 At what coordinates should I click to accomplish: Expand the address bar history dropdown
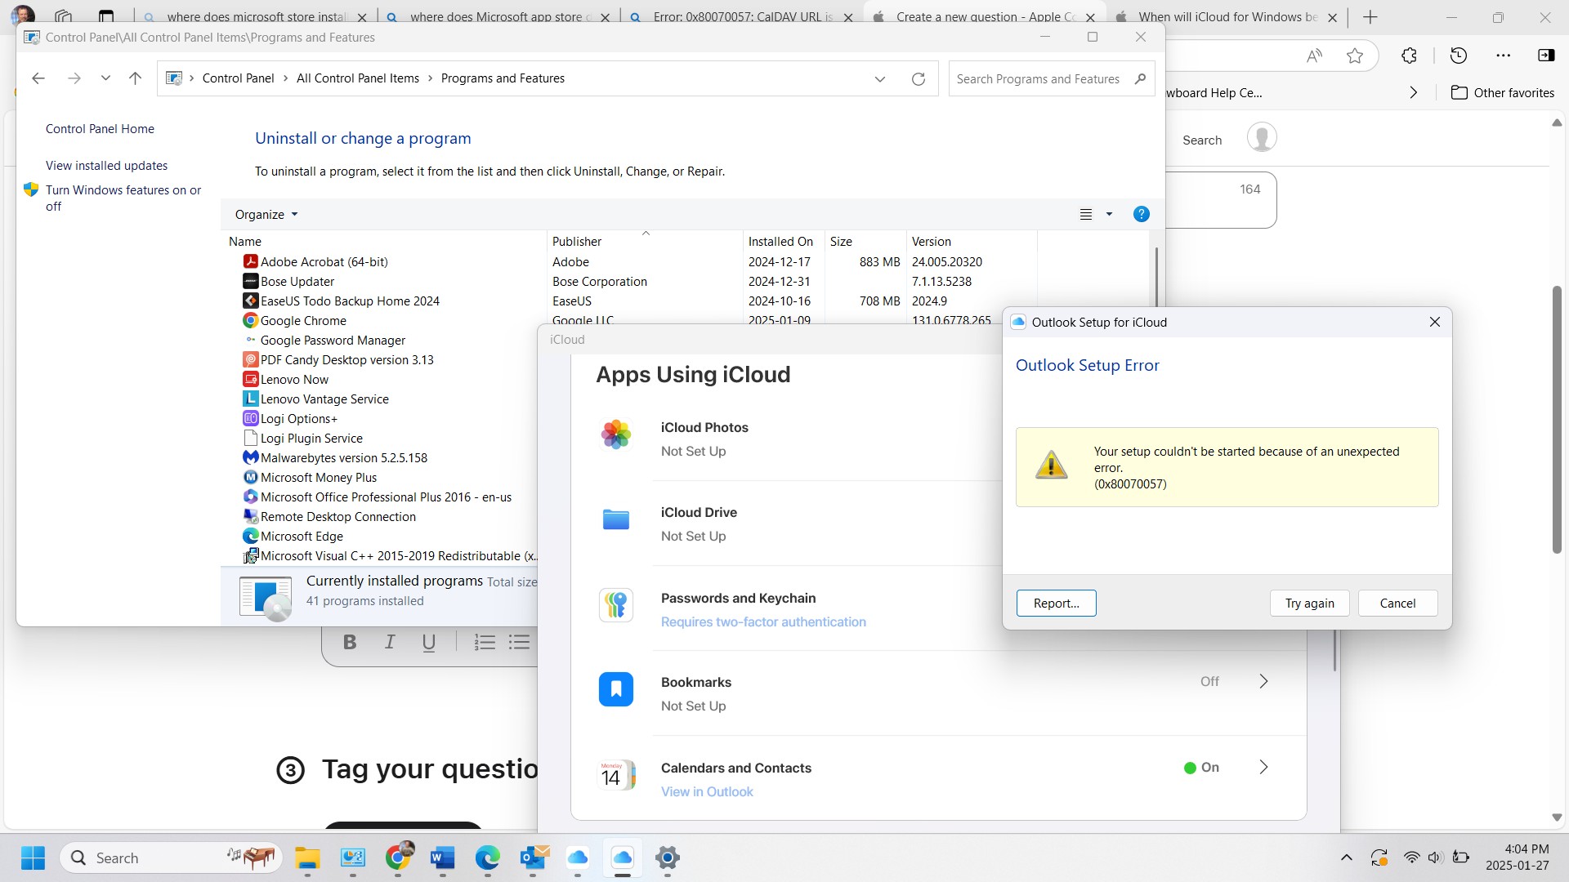point(879,78)
